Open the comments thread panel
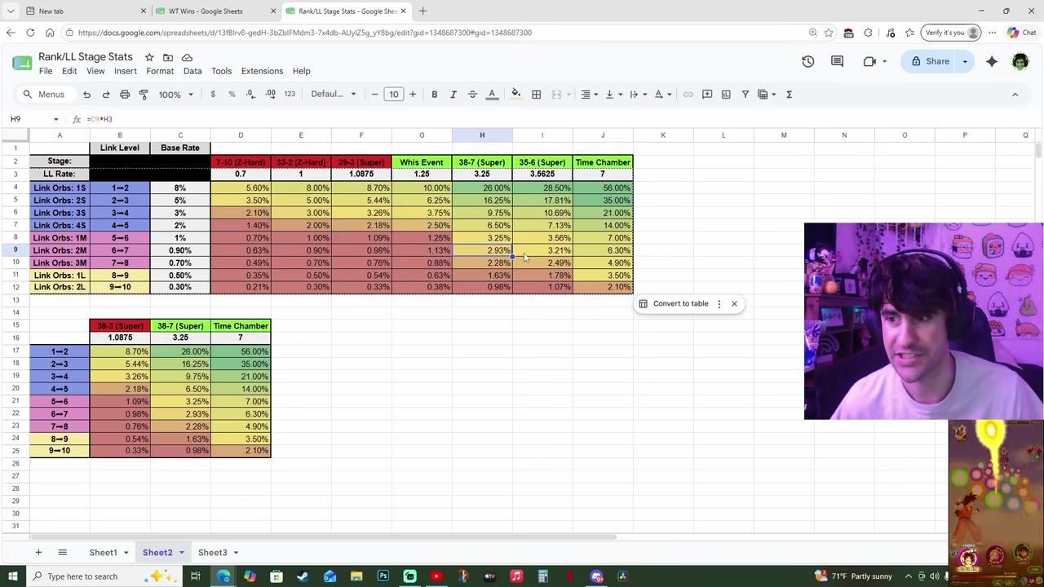The height and width of the screenshot is (587, 1044). pyautogui.click(x=837, y=61)
